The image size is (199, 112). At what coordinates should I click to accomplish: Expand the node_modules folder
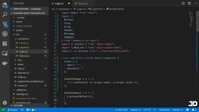(x=14, y=26)
